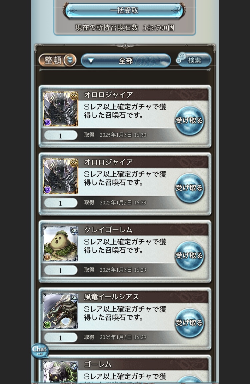Screen dimensions: 250x384
Task: Tap the SSR rarity badge on the first summon
Action: coord(74,96)
